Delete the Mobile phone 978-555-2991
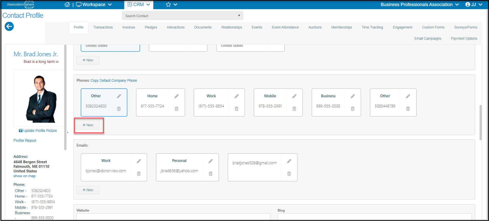The width and height of the screenshot is (489, 221). [x=294, y=109]
